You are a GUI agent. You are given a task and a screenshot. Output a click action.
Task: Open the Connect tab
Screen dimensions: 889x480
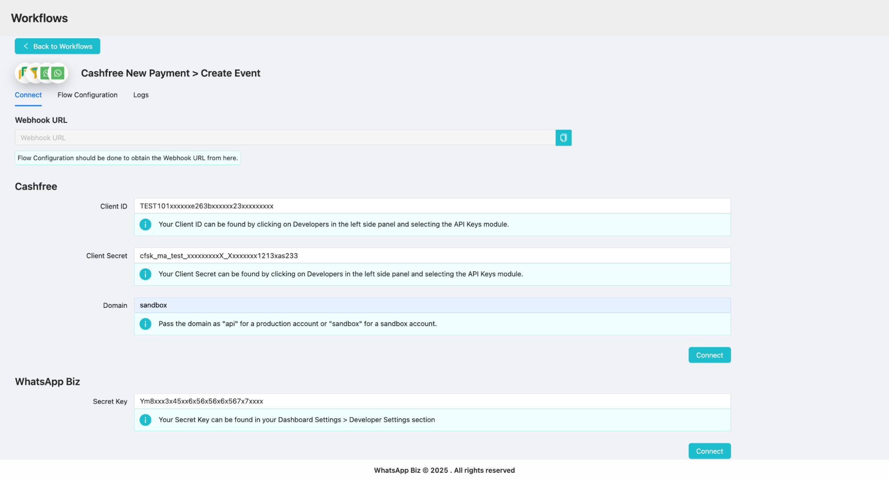pos(28,95)
